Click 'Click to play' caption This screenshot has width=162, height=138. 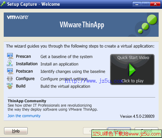tap(133, 81)
